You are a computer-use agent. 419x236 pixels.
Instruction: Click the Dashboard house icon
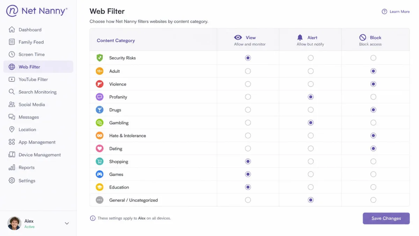[x=12, y=30]
